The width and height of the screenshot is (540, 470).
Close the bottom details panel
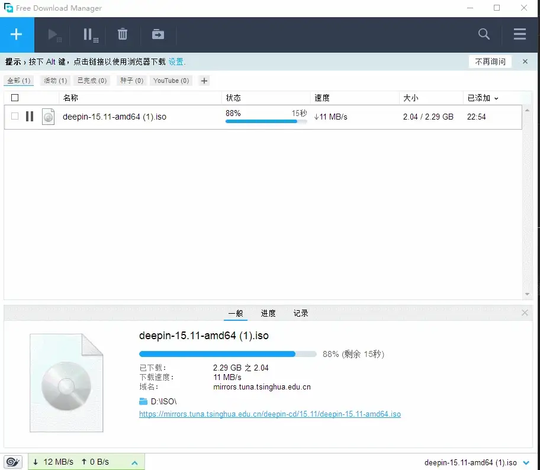coord(525,313)
